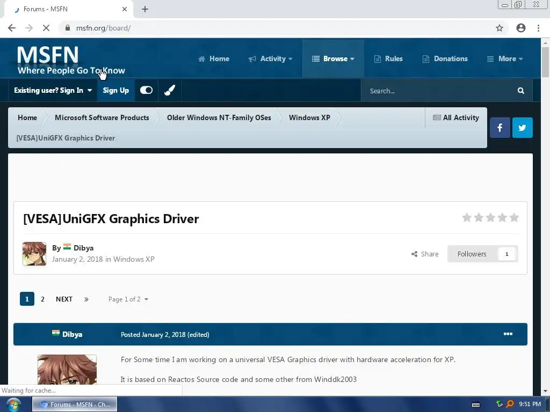This screenshot has width=550, height=412.
Task: Click the MSFN logo
Action: coord(71,60)
